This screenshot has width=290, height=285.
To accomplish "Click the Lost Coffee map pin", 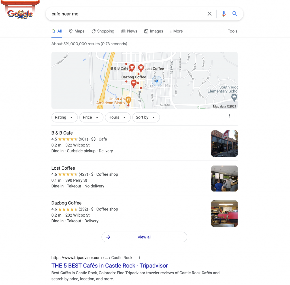I will click(141, 68).
